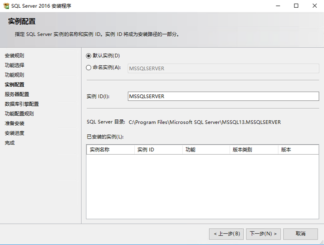Click the 下一步(N) button
Viewport: 324px width, 245px height.
pos(264,234)
